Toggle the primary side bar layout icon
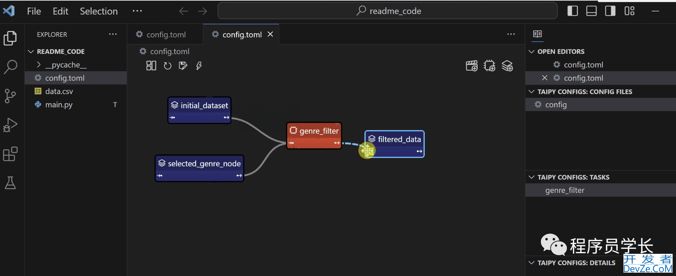This screenshot has height=276, width=676. click(573, 11)
